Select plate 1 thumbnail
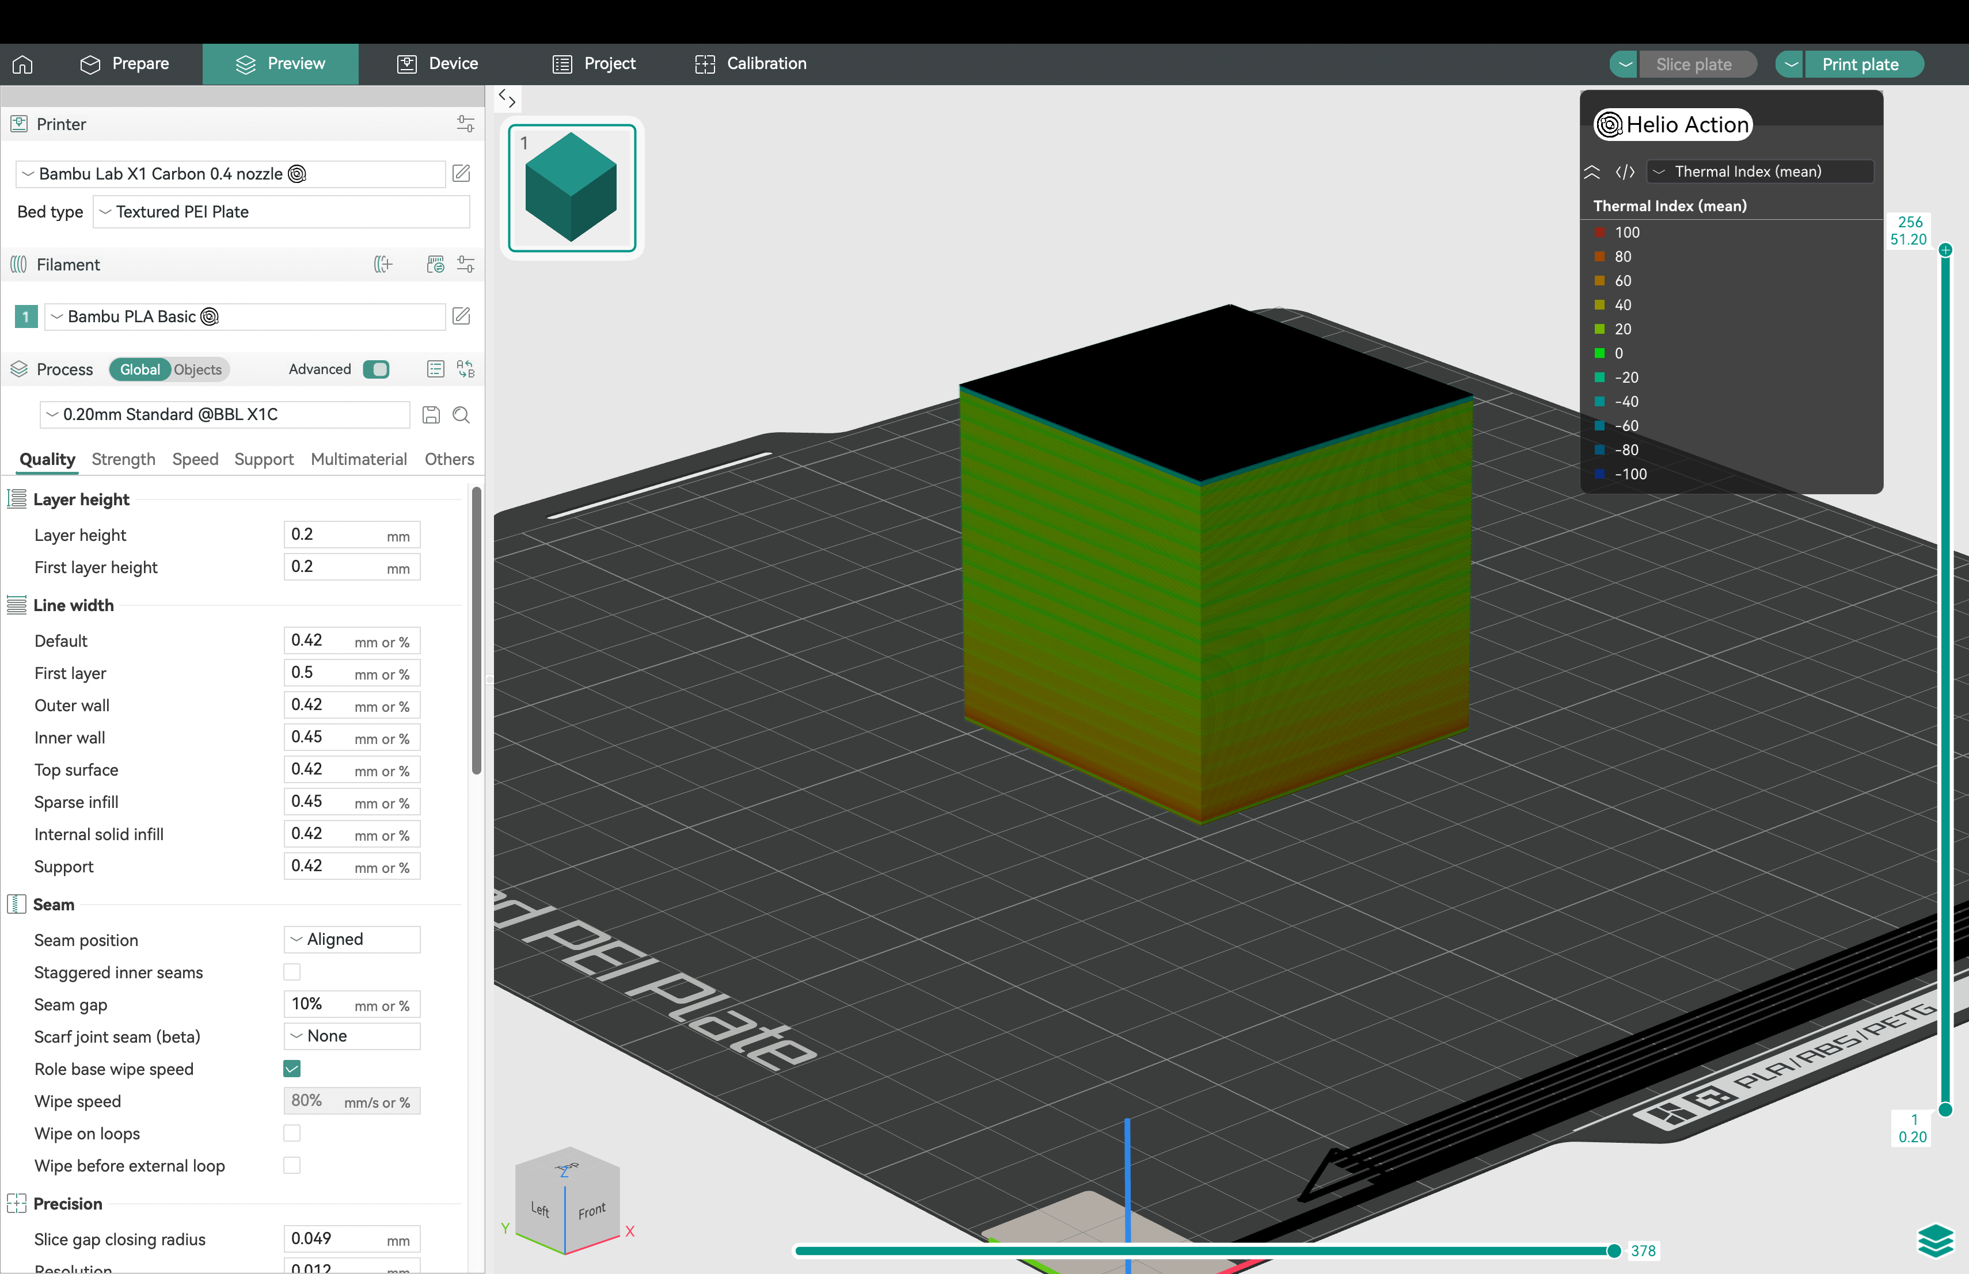The height and width of the screenshot is (1274, 1969). point(572,188)
